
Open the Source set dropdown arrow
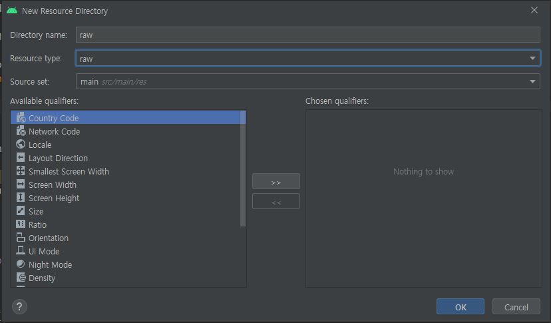coord(532,81)
